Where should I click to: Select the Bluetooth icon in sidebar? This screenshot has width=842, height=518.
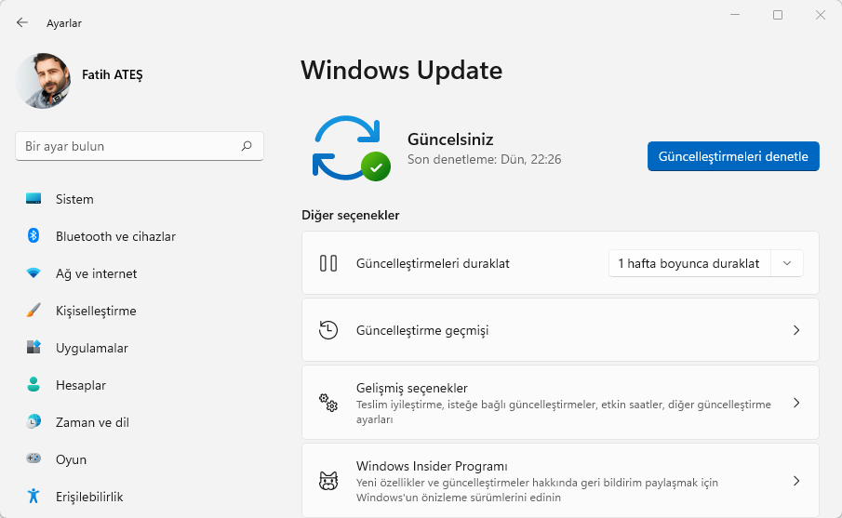click(x=33, y=235)
